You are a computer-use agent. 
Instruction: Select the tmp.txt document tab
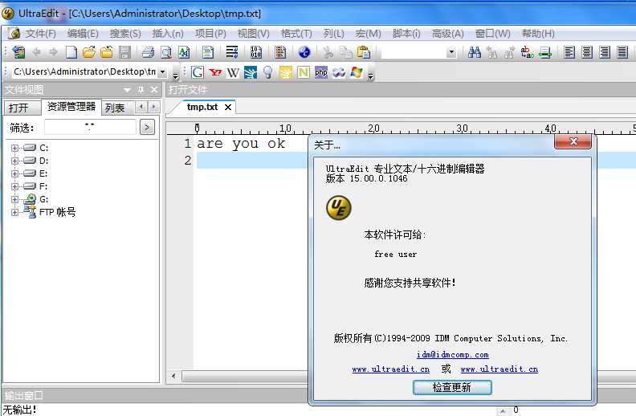[x=202, y=107]
